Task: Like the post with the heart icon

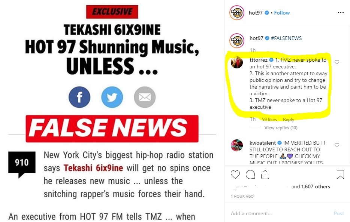Action: (x=235, y=175)
